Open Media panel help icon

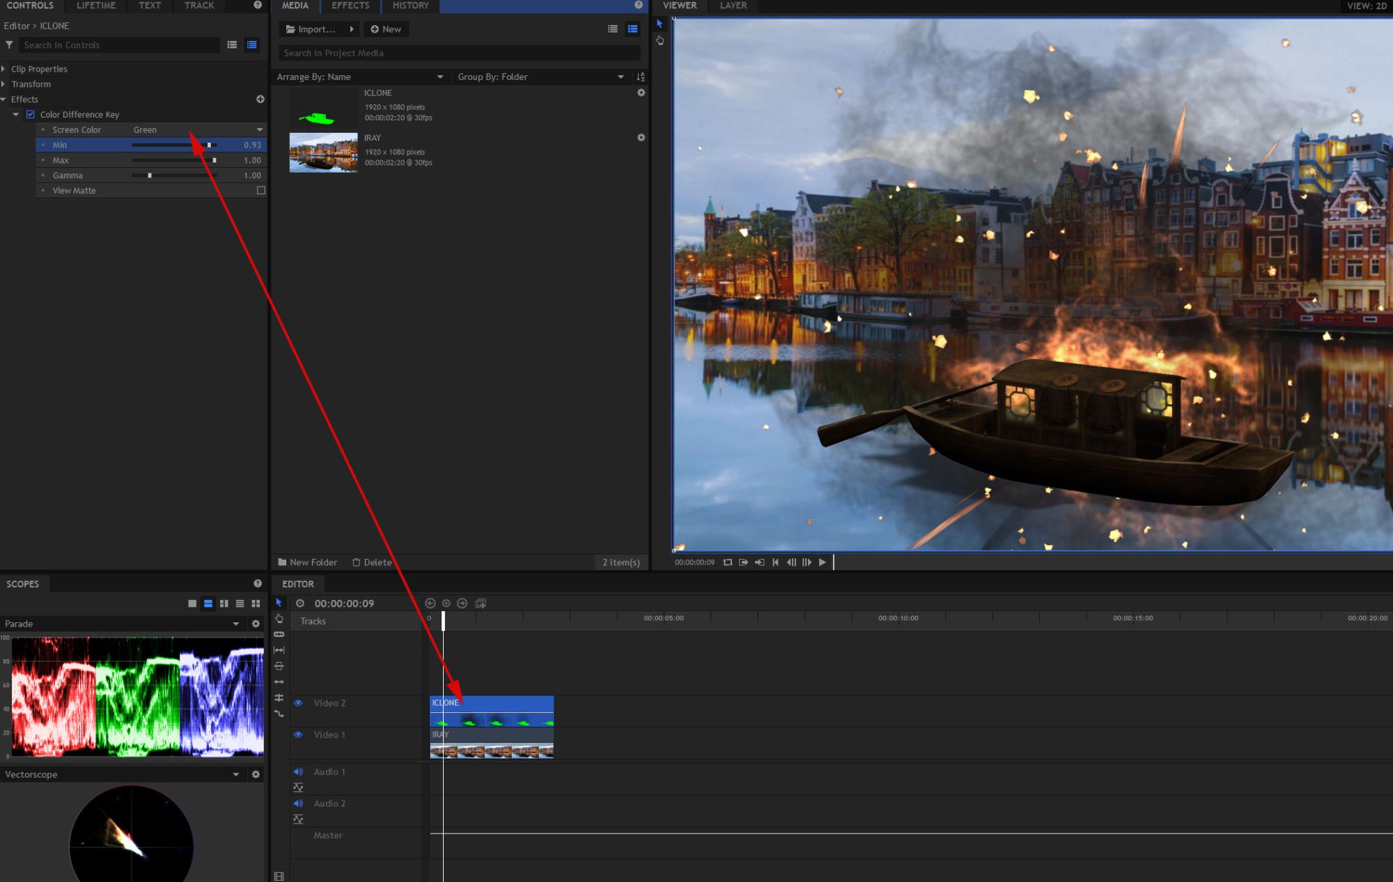639,5
